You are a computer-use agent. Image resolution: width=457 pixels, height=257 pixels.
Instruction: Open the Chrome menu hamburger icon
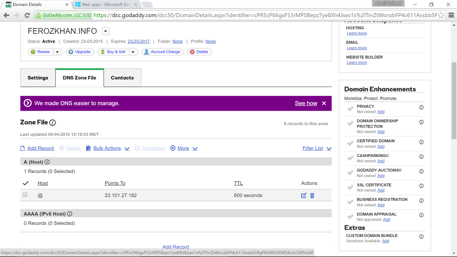(x=451, y=15)
